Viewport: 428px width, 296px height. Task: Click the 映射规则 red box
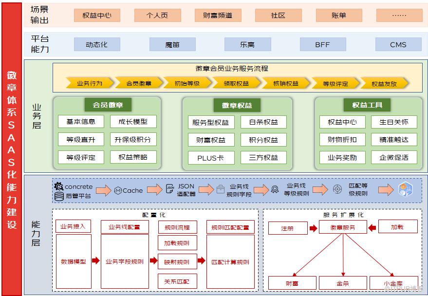(x=177, y=261)
